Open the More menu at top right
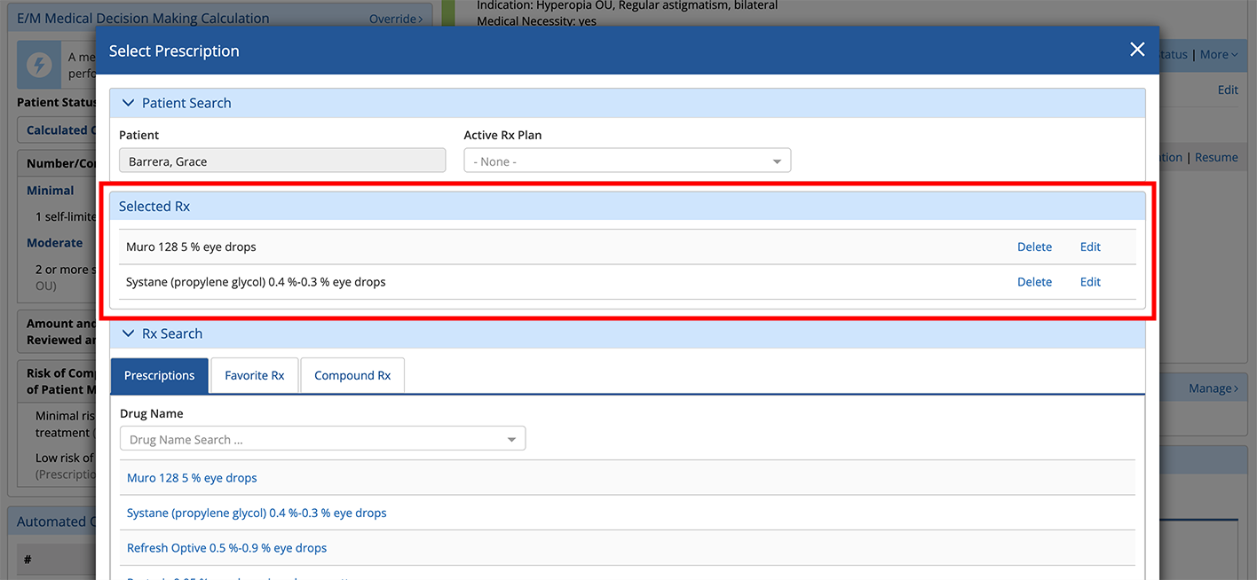The image size is (1257, 580). (1218, 55)
